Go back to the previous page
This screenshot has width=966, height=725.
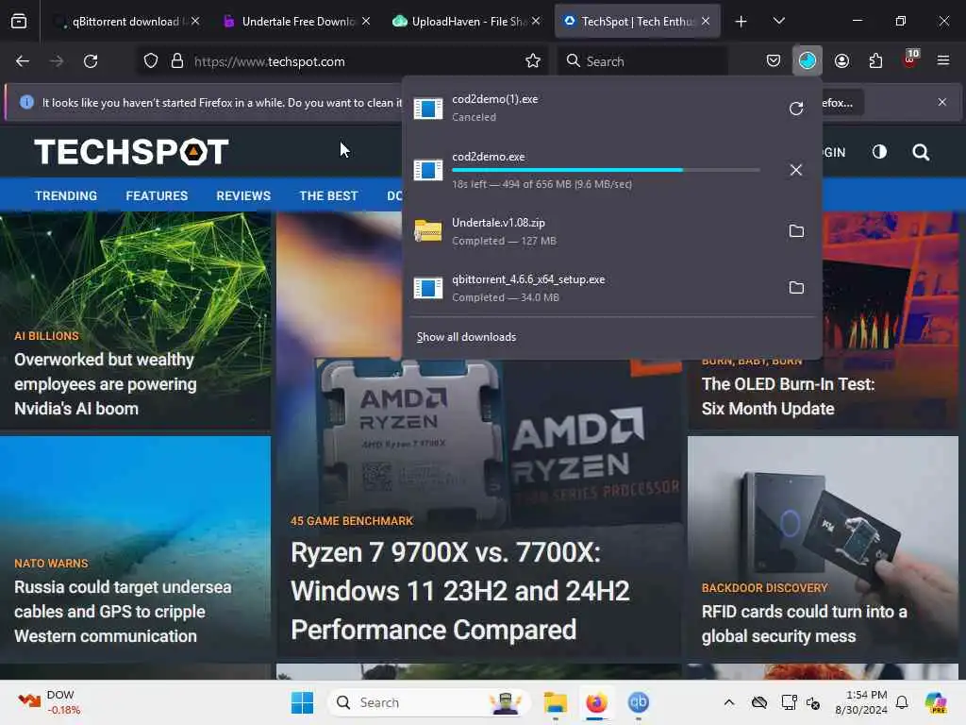click(23, 61)
